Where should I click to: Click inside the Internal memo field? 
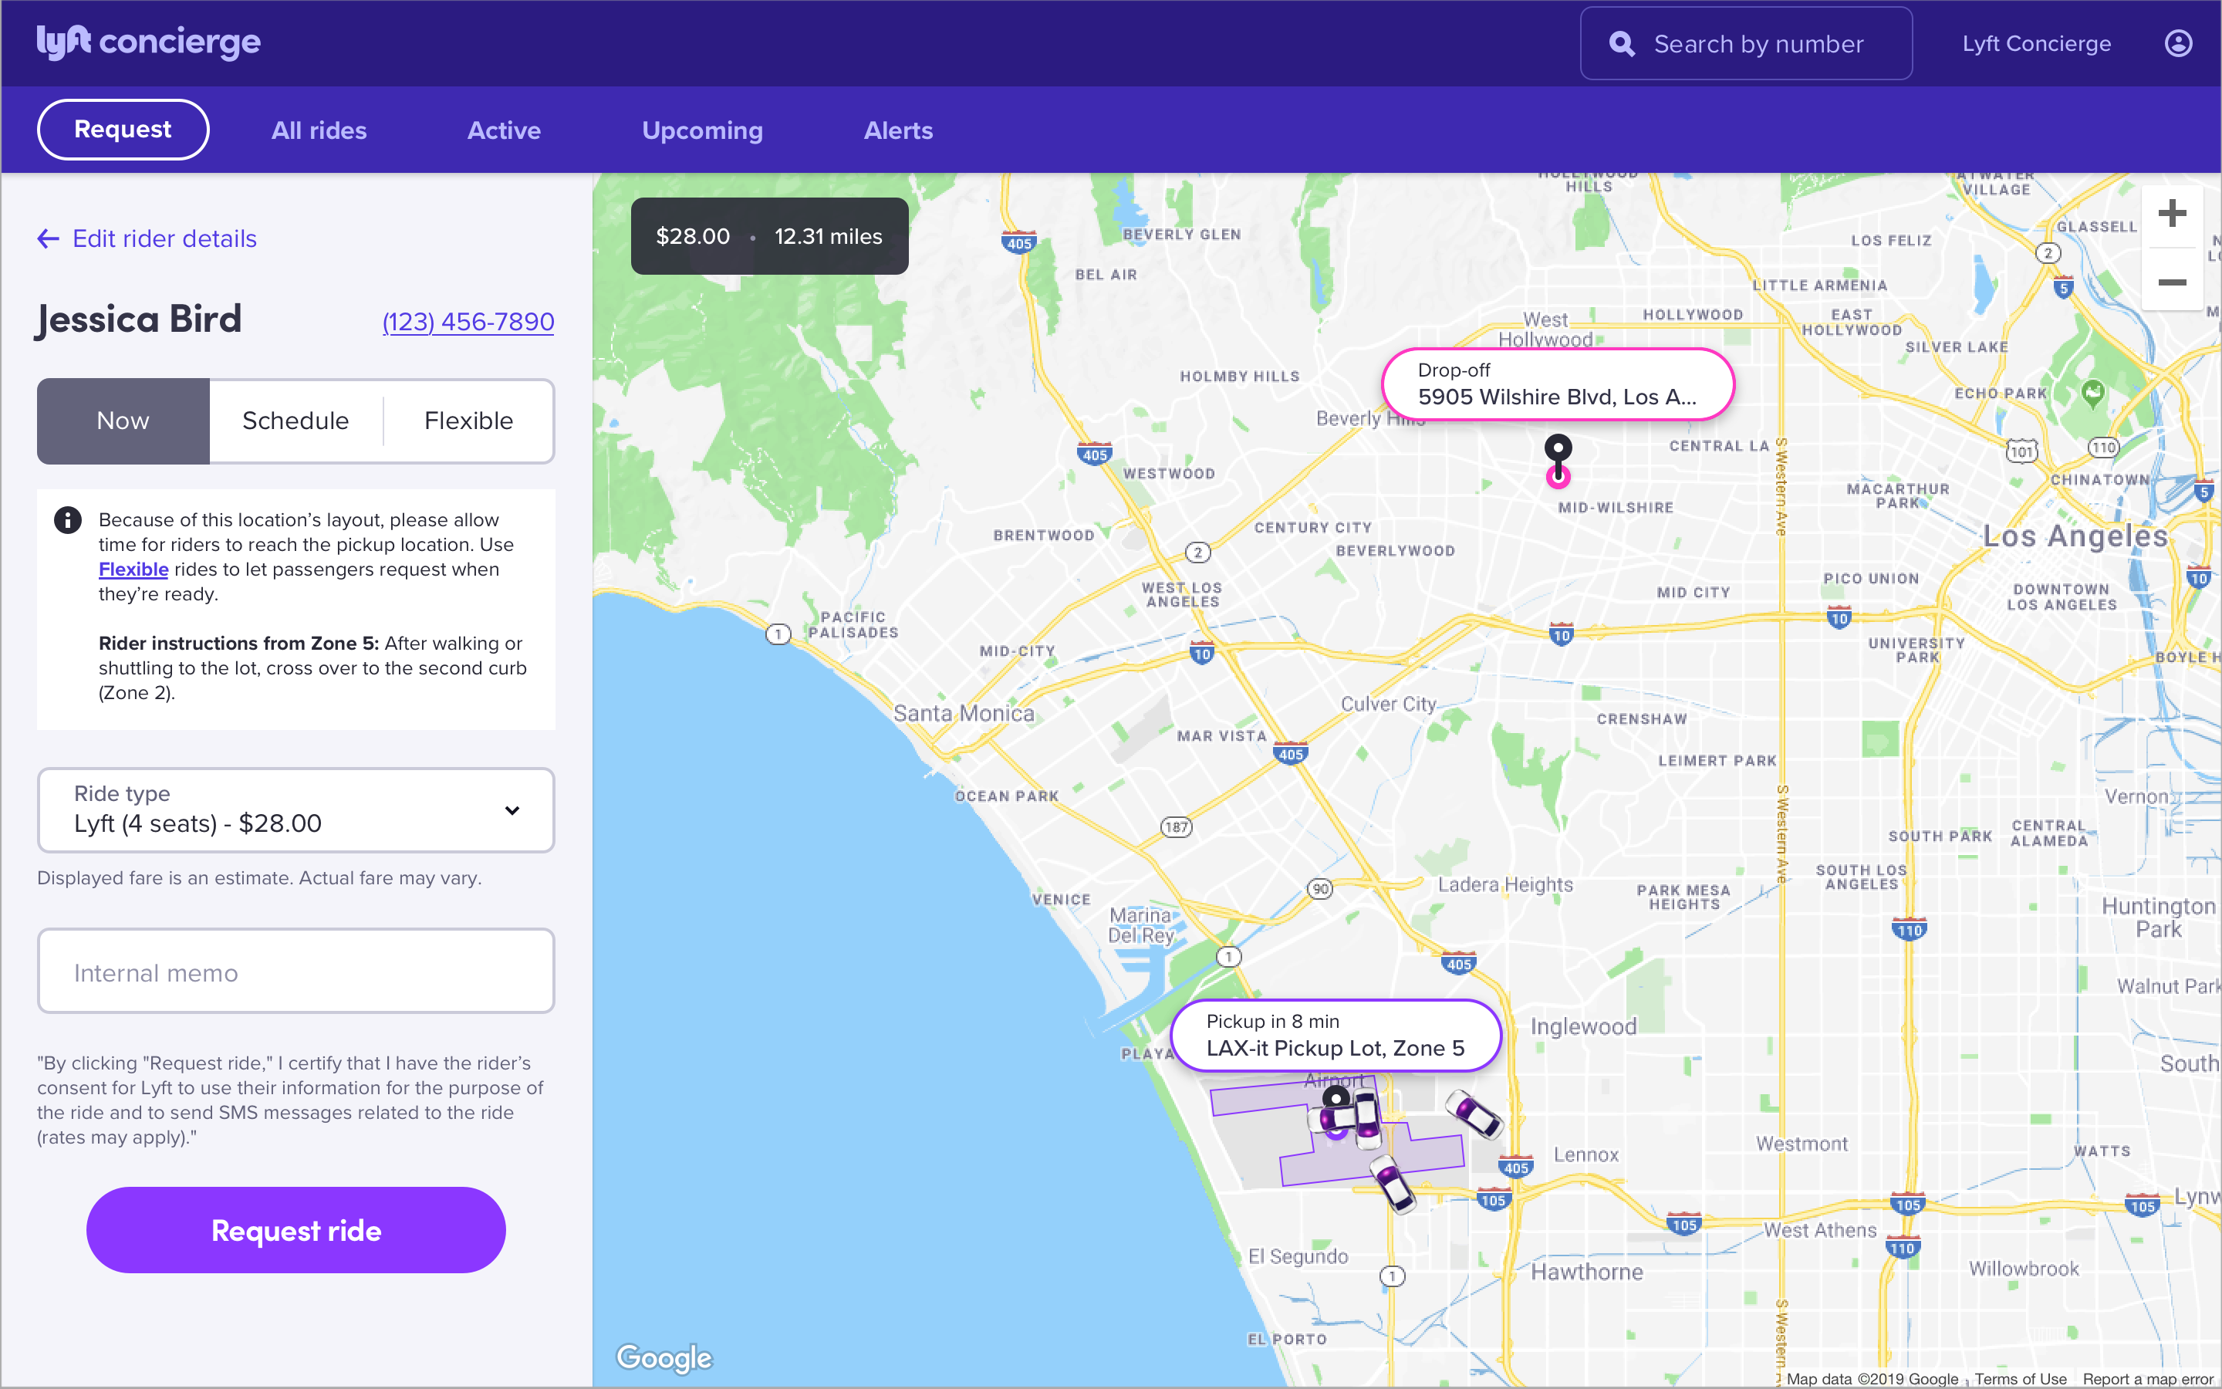click(295, 971)
